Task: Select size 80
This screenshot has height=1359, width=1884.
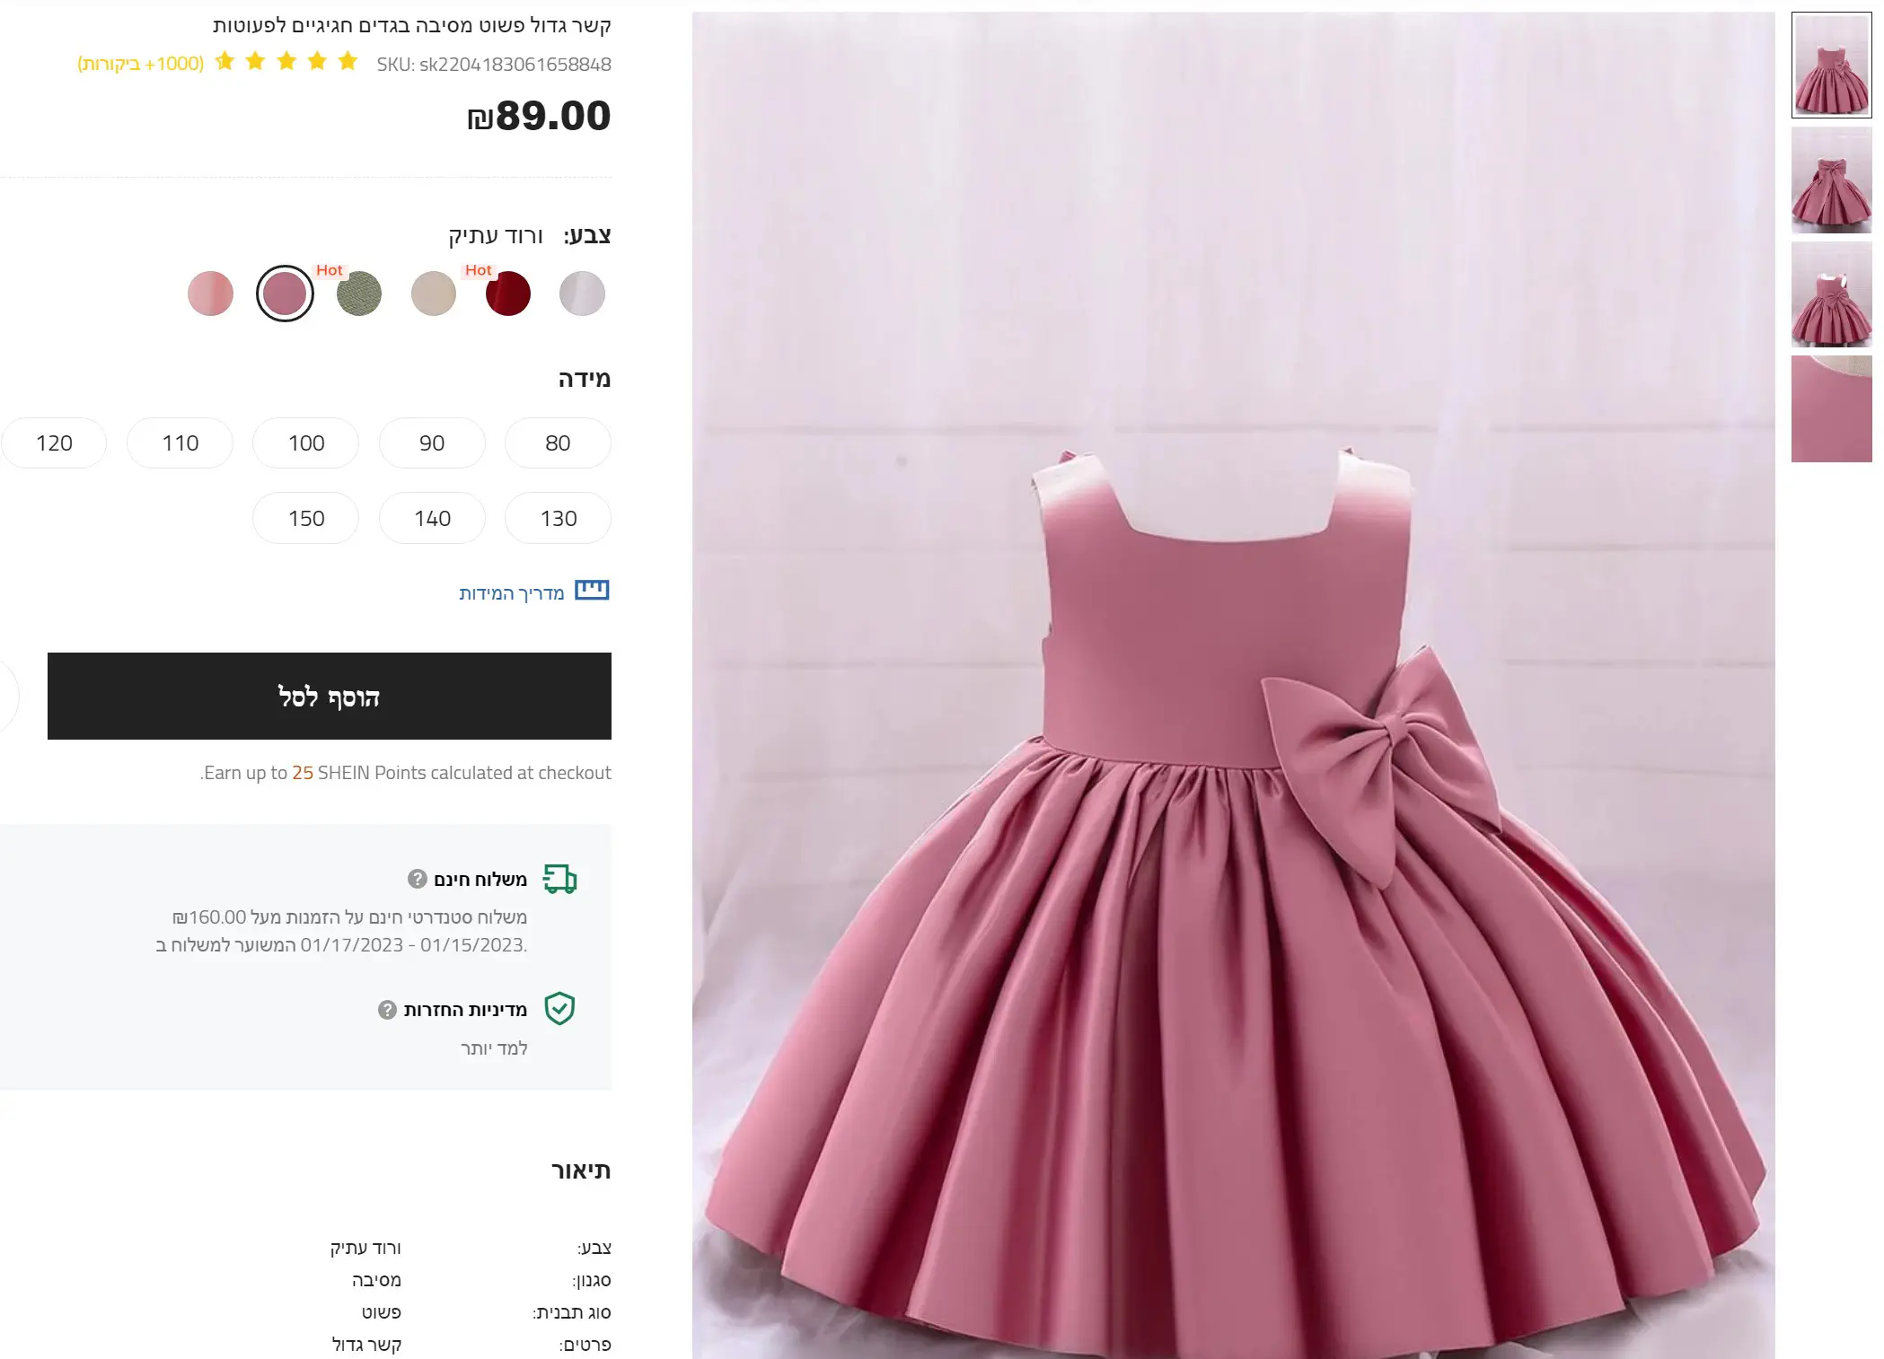Action: pyautogui.click(x=558, y=443)
